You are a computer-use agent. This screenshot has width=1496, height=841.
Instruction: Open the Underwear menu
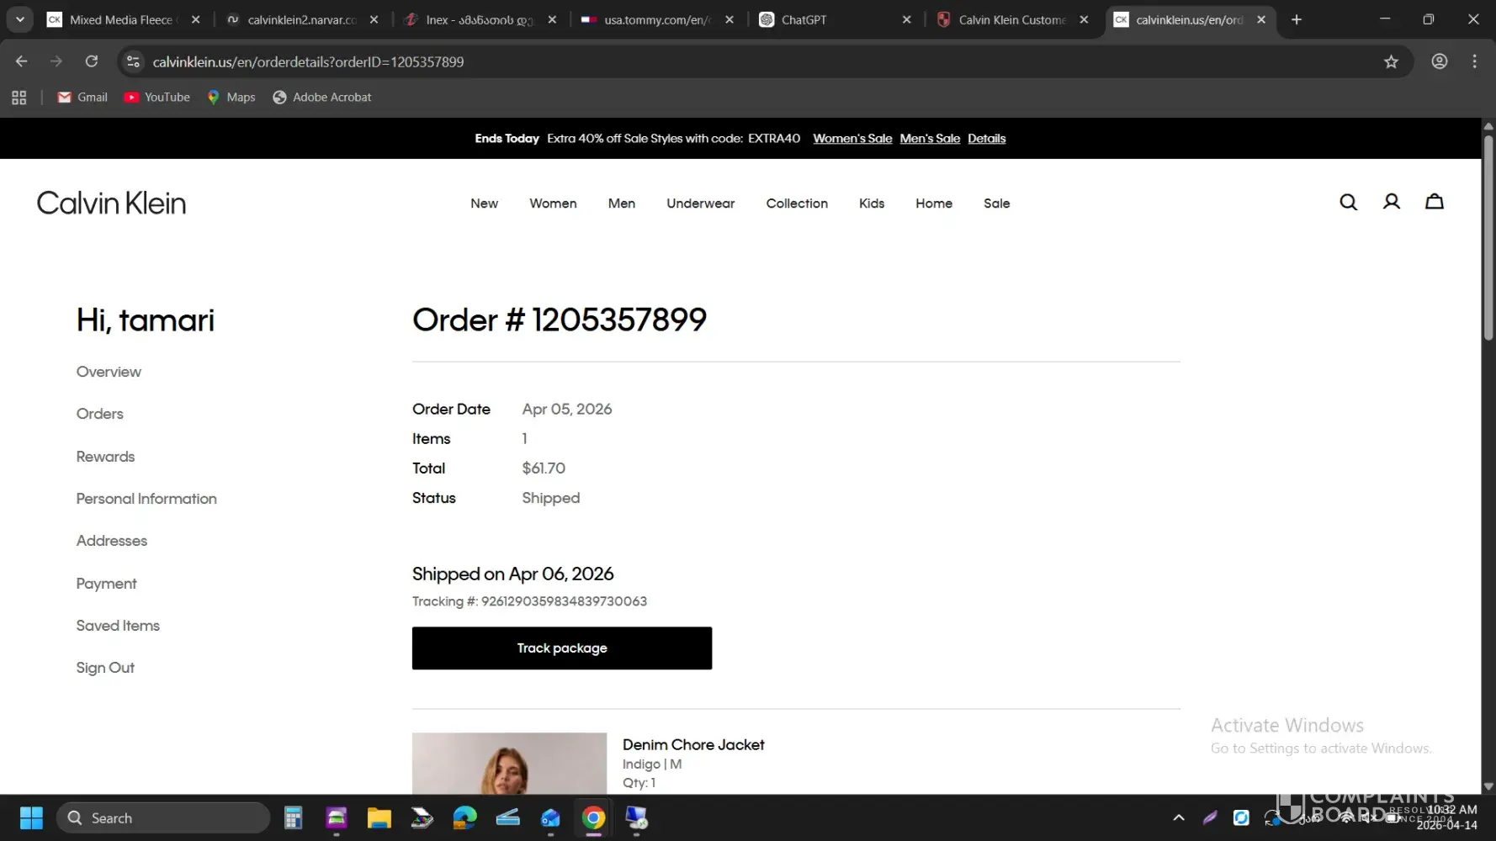(x=701, y=204)
